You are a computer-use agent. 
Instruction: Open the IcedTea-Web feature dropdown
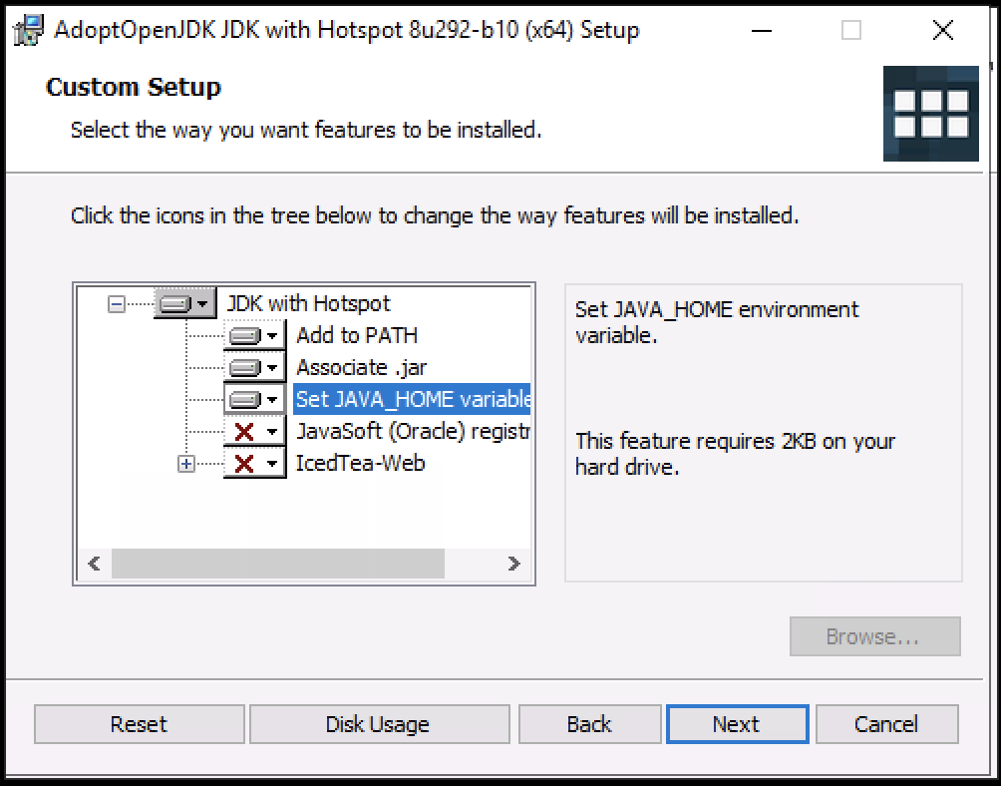(x=254, y=464)
